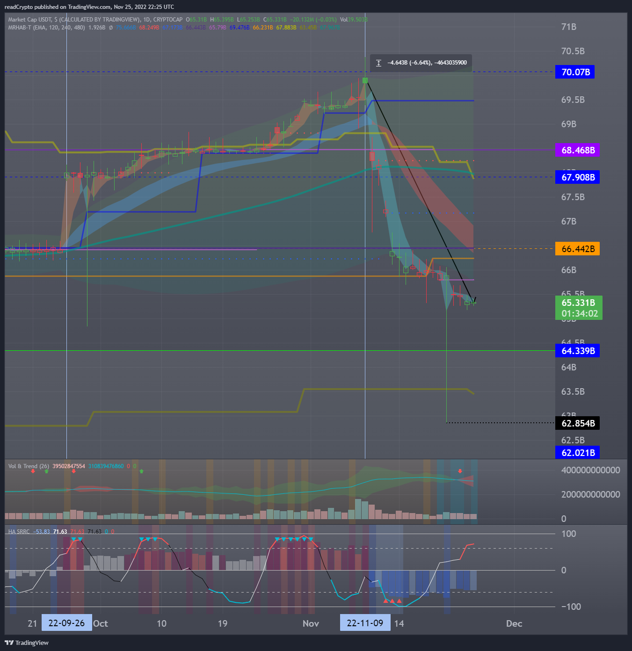Click the 71B price axis tick
This screenshot has width=632, height=651.
point(569,27)
